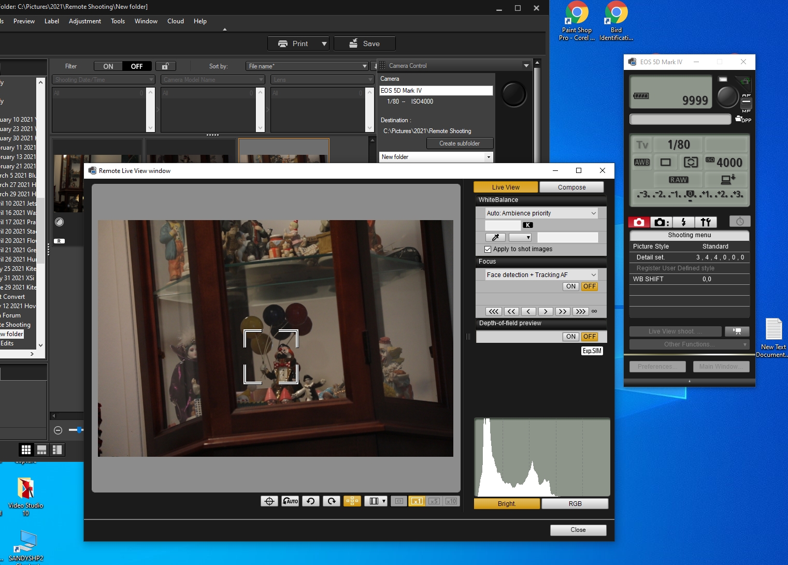Rotate live view image counterclockwise

click(311, 501)
